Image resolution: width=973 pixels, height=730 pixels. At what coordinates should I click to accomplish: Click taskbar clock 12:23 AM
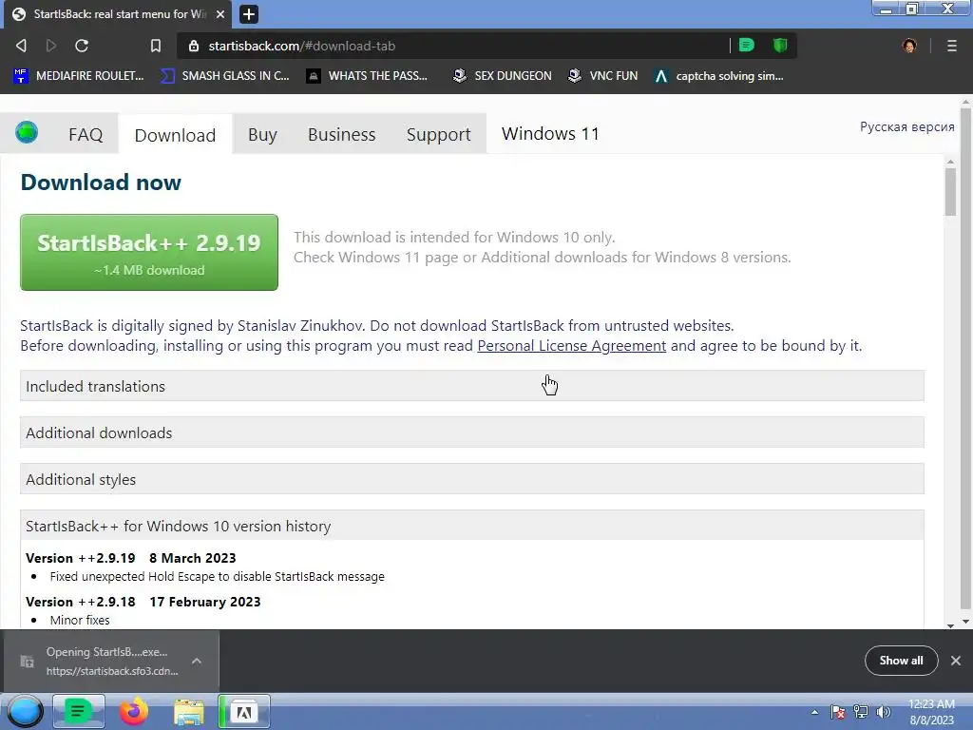click(931, 712)
